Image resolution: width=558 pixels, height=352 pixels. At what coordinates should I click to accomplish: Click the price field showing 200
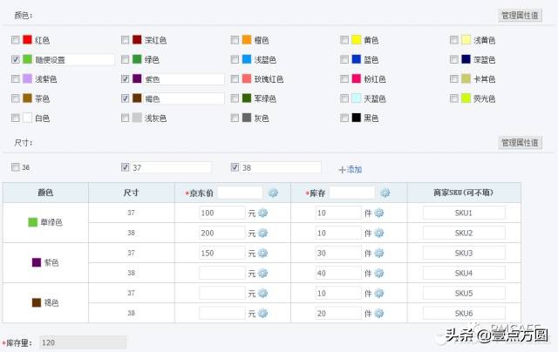tap(222, 233)
